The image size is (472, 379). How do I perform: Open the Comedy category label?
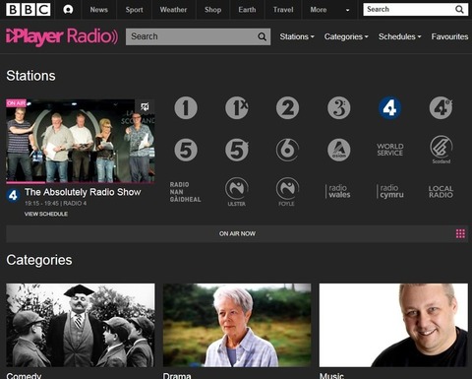click(24, 376)
